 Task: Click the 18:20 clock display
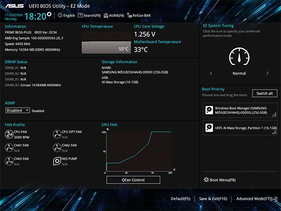(35, 16)
